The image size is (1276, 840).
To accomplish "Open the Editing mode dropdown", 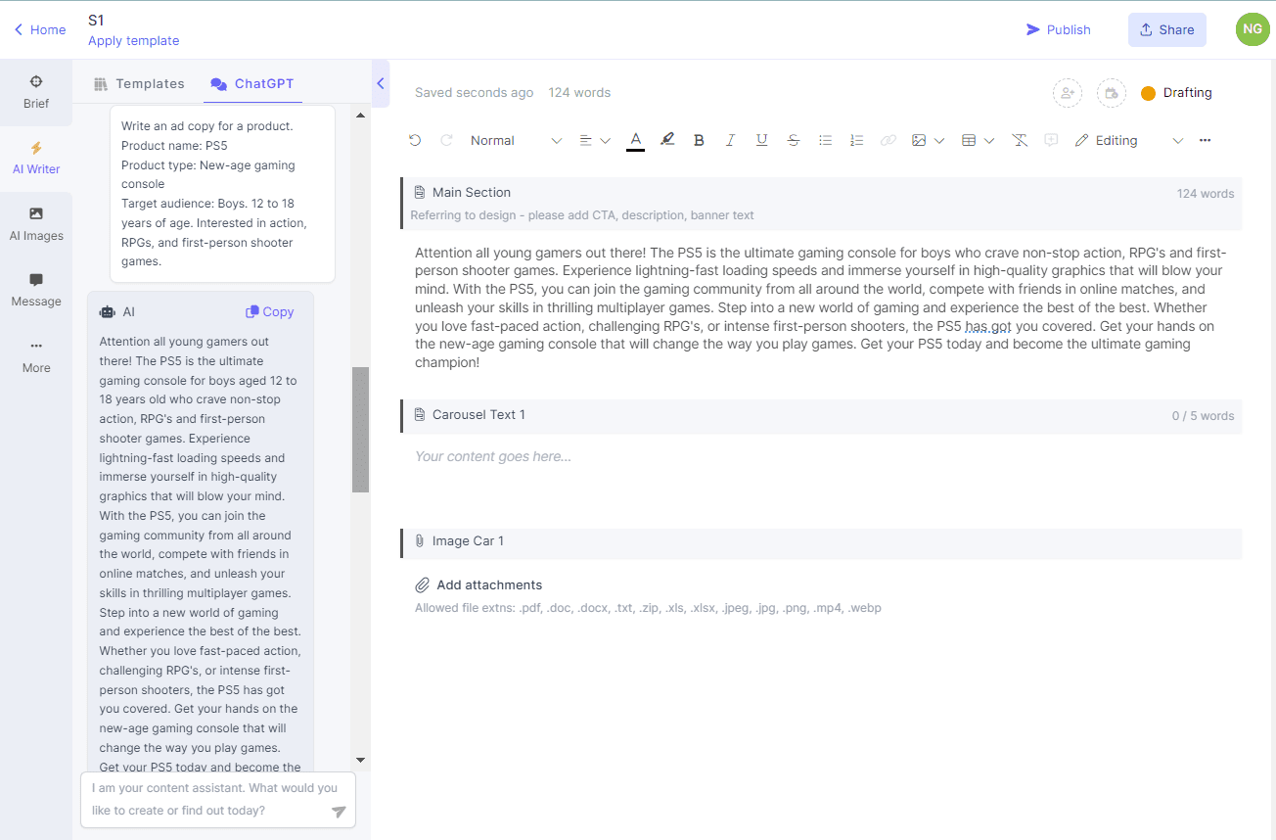I will [x=1128, y=140].
